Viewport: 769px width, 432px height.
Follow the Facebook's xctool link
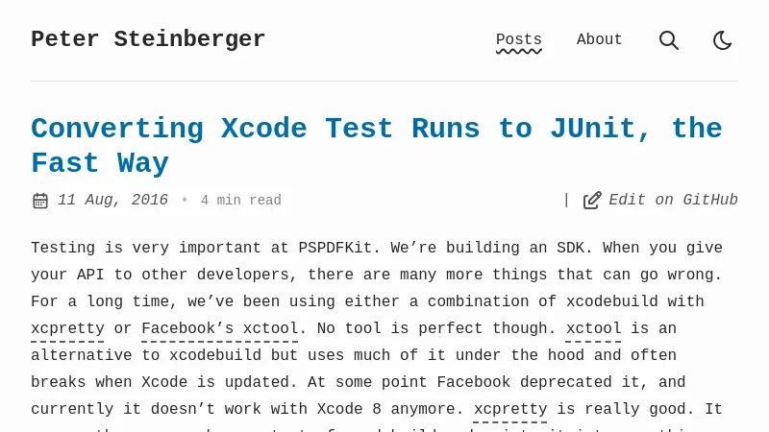point(219,328)
